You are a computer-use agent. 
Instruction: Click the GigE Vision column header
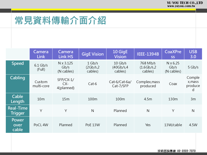point(93,54)
